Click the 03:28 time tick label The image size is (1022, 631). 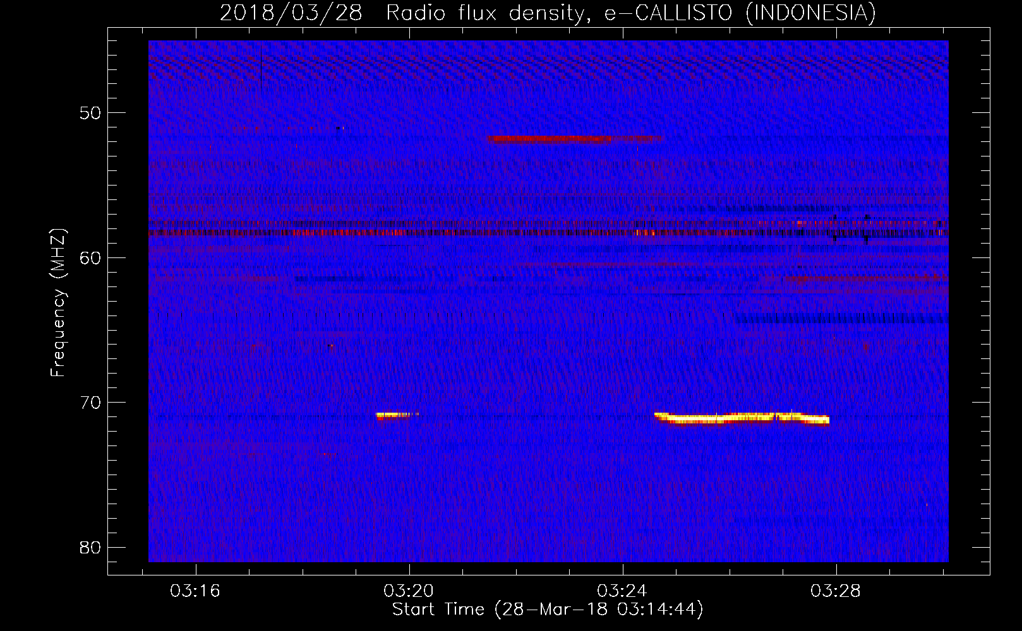[836, 591]
